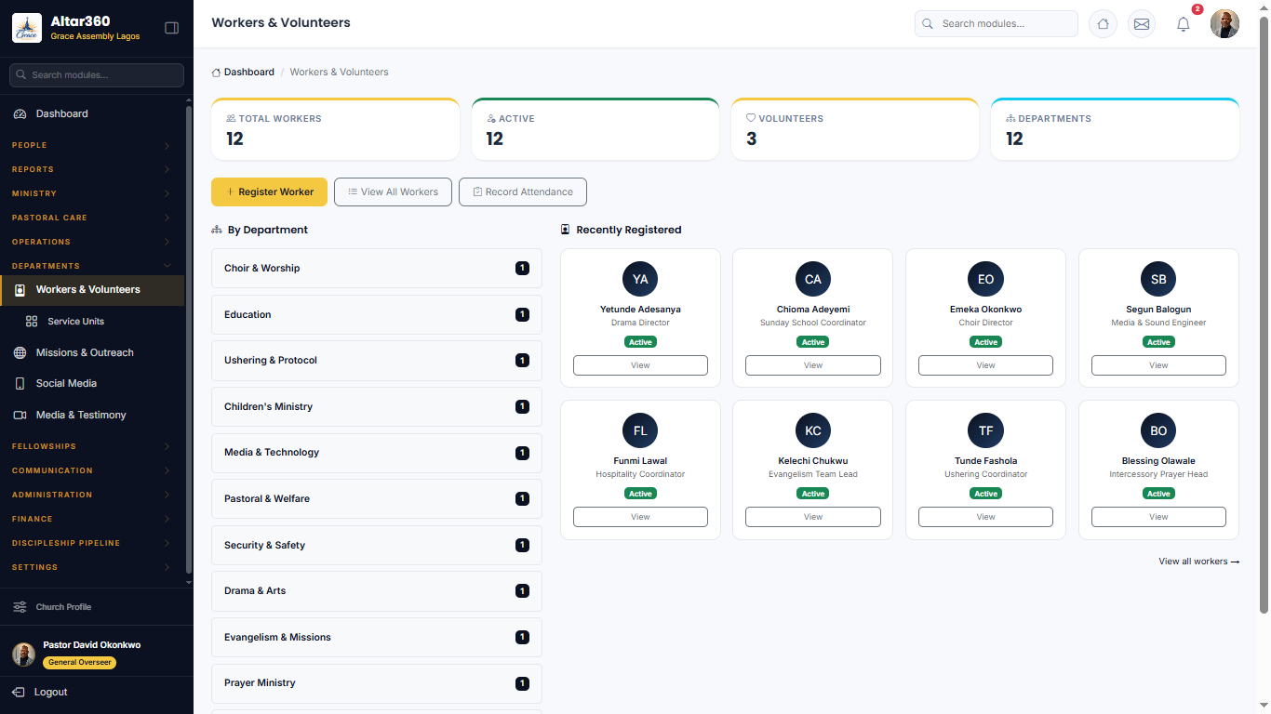Screen dimensions: 1271x714
Task: Expand the DISCIPLESHIP PIPELINE section
Action: click(x=90, y=543)
